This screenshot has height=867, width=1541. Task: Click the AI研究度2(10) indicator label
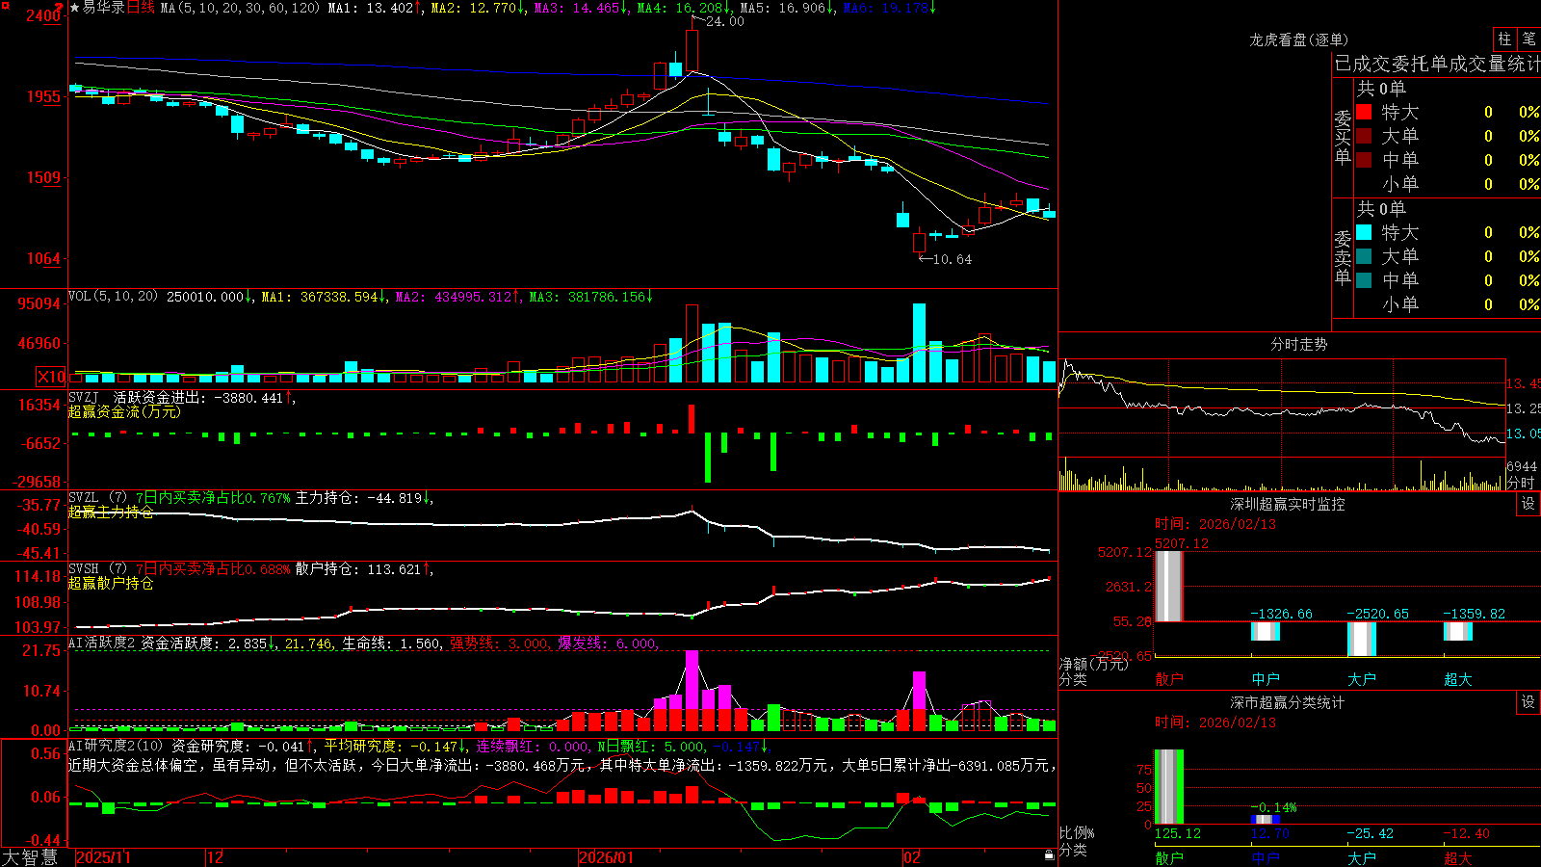[116, 746]
